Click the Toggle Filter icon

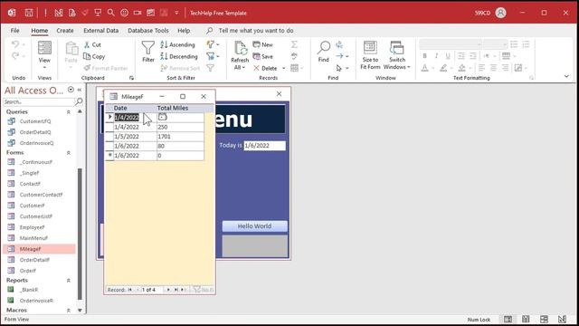point(210,68)
